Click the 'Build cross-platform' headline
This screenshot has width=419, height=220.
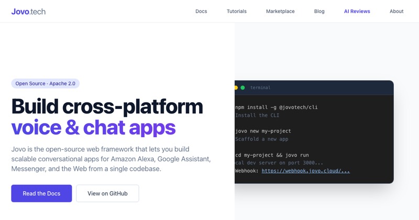click(x=107, y=106)
